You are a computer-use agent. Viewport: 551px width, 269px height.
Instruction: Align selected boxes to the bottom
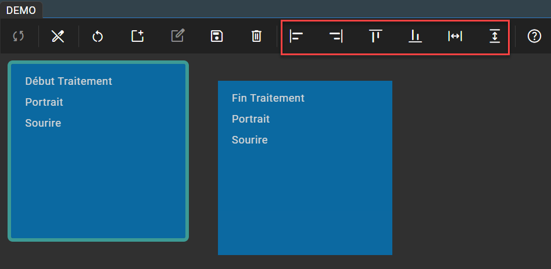click(415, 36)
